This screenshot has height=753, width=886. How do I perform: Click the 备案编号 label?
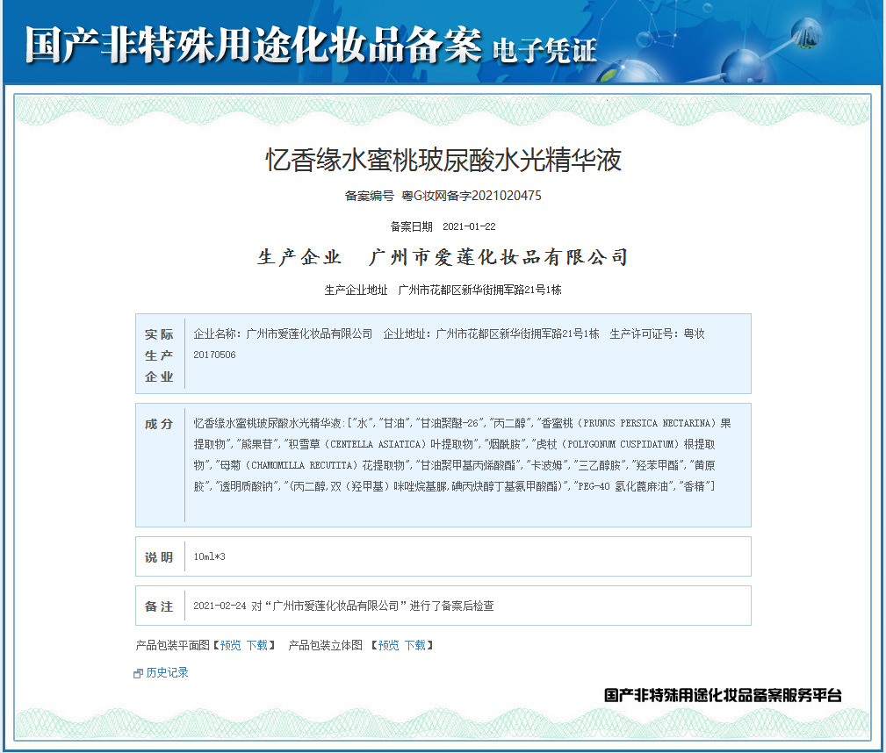click(370, 196)
